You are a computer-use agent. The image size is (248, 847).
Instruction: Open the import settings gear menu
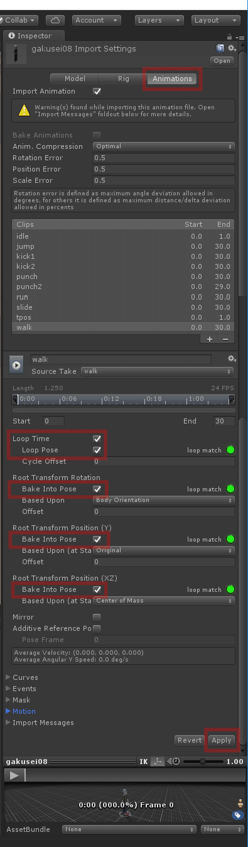click(232, 48)
